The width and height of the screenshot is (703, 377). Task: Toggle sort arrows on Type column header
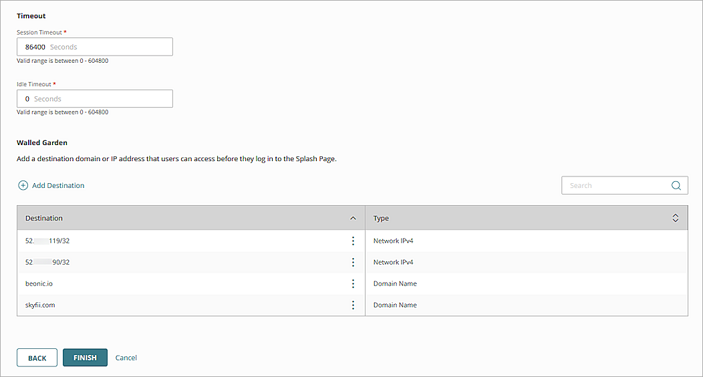[675, 218]
